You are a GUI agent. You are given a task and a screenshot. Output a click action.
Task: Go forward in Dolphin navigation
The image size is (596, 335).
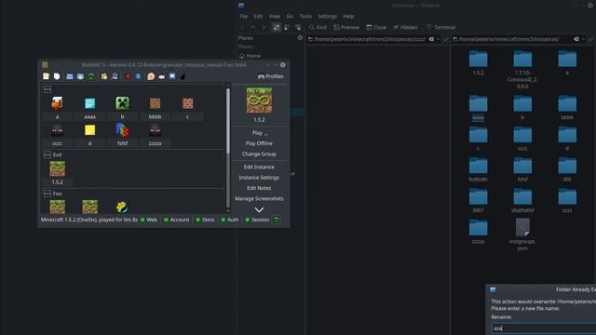tap(264, 27)
